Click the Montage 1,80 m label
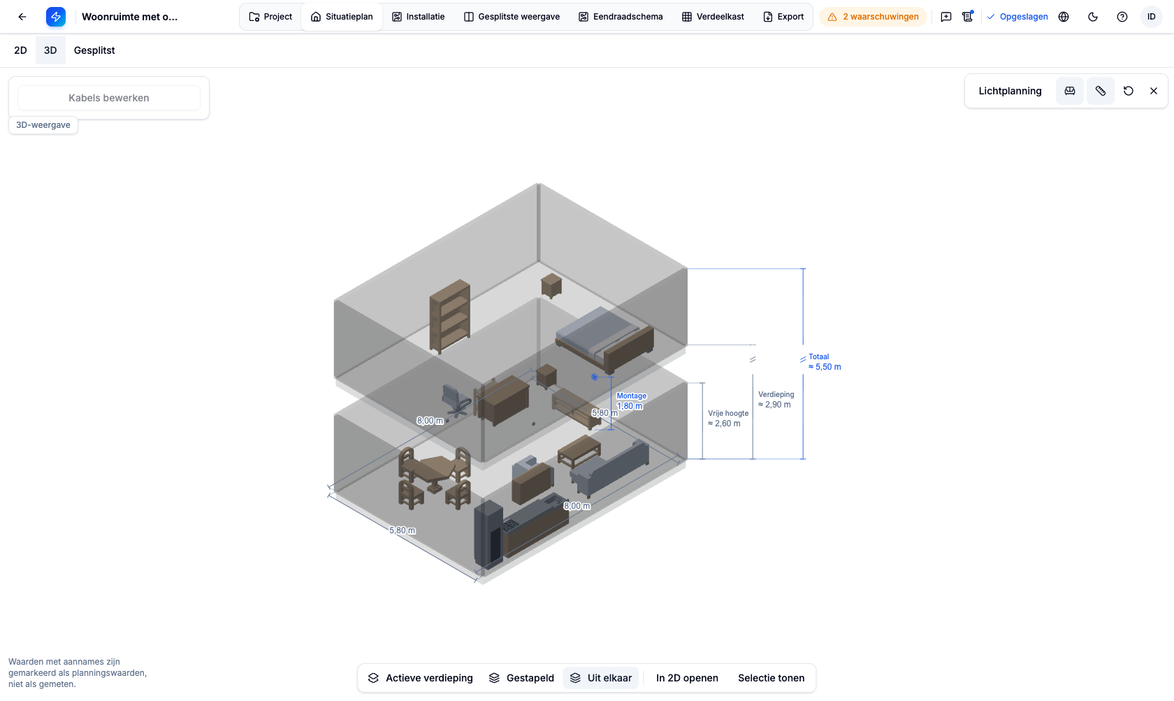This screenshot has height=701, width=1174. pyautogui.click(x=631, y=401)
